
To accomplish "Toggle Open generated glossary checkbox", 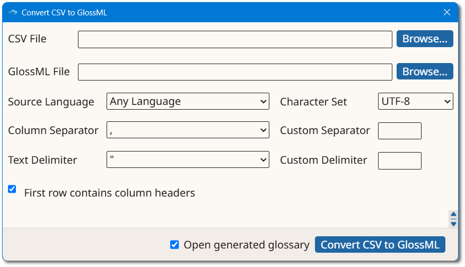I will pyautogui.click(x=174, y=245).
